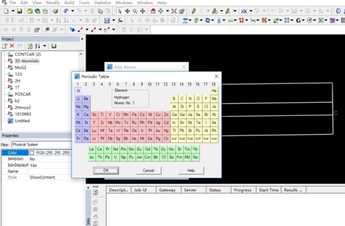The image size is (345, 226).
Task: Click Cancel in Periodic Table dialog
Action: 149,170
